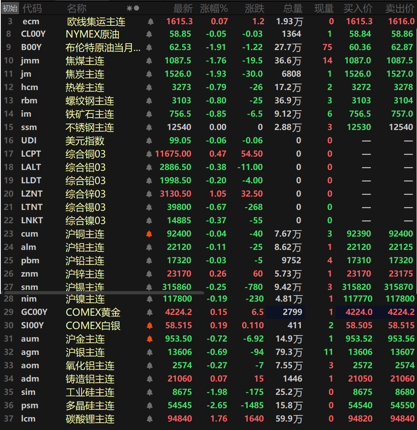
Task: Click the 最新 column header
Action: [183, 8]
